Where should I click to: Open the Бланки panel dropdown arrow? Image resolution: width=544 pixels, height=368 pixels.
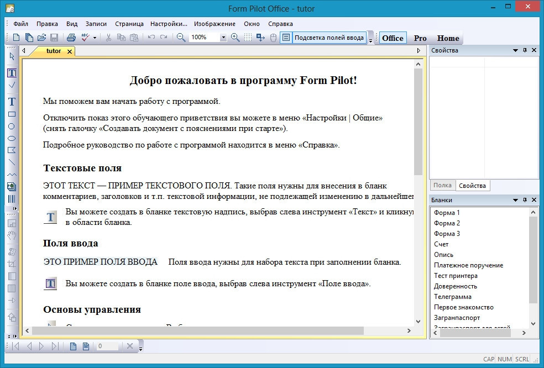515,200
